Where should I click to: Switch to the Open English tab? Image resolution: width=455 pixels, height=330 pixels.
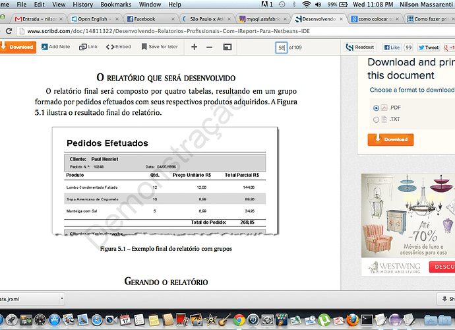click(x=95, y=19)
